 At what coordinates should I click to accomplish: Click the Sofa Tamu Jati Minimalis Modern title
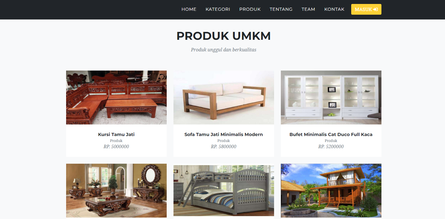224,134
